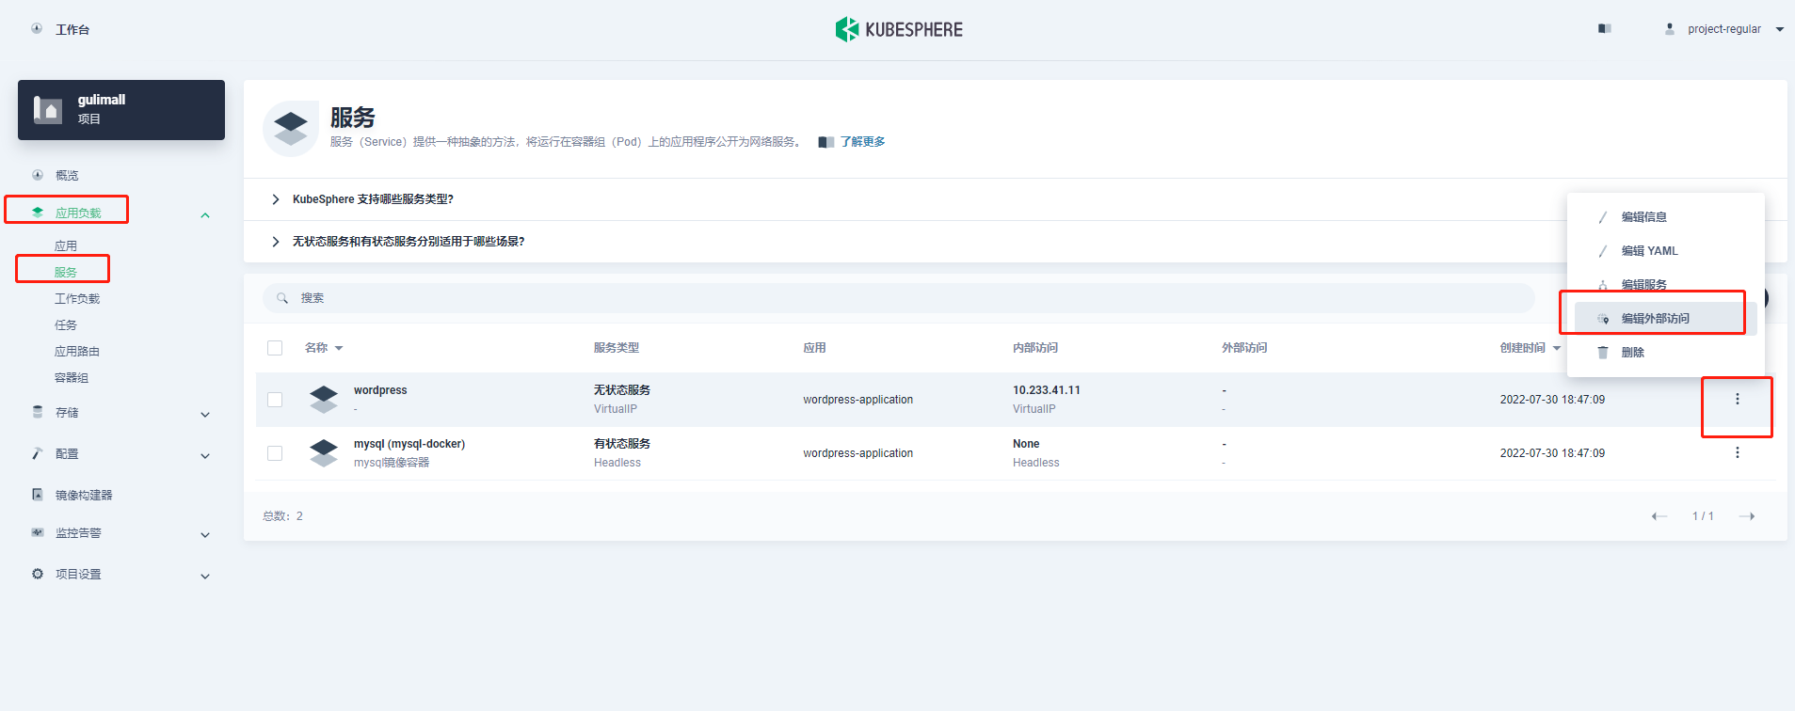Viewport: 1795px width, 711px height.
Task: Click the search magnifier icon
Action: tap(282, 298)
